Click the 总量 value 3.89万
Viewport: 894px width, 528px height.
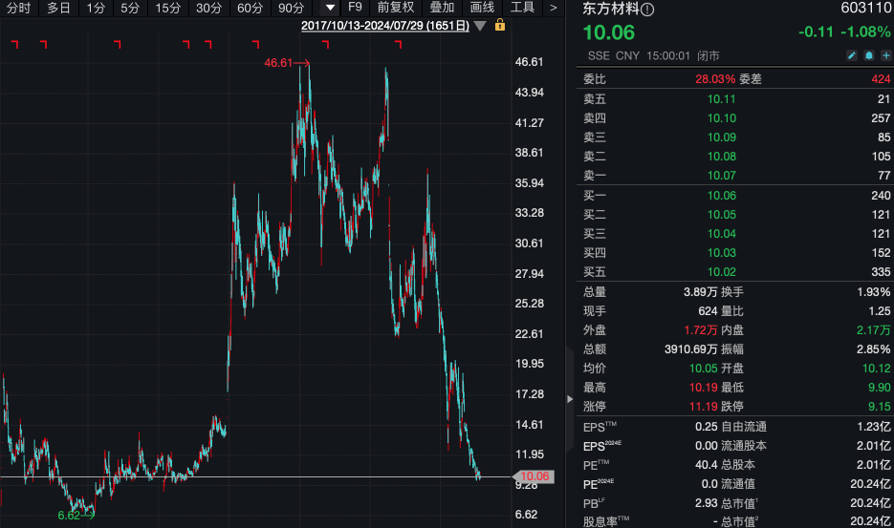pyautogui.click(x=700, y=292)
